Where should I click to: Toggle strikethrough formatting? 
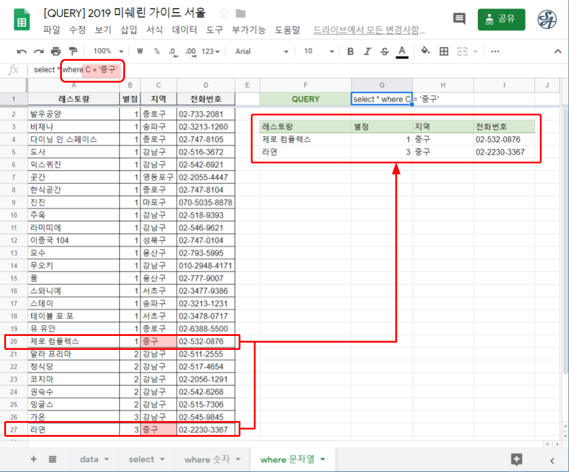(384, 52)
